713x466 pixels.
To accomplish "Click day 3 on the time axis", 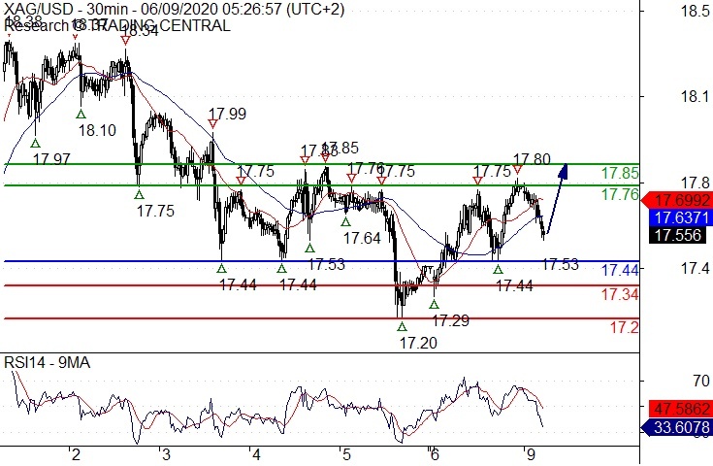I will point(166,454).
